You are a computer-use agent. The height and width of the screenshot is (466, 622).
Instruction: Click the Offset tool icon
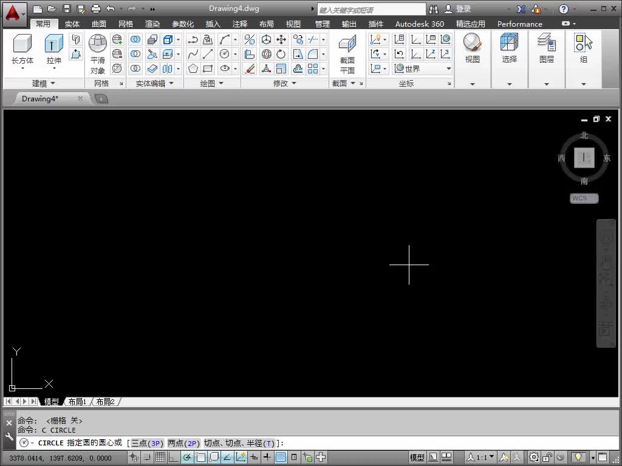(x=298, y=69)
